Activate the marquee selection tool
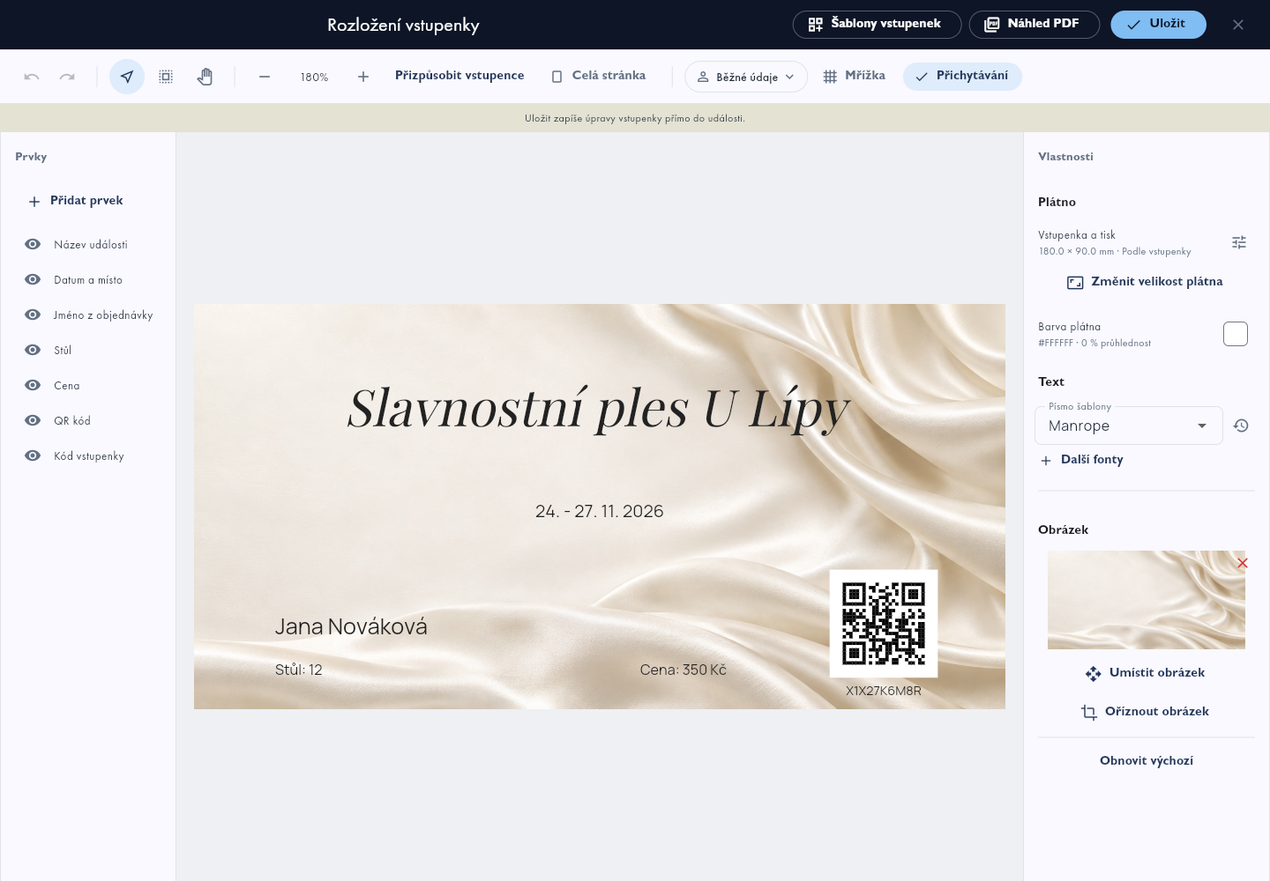The image size is (1270, 881). tap(166, 77)
